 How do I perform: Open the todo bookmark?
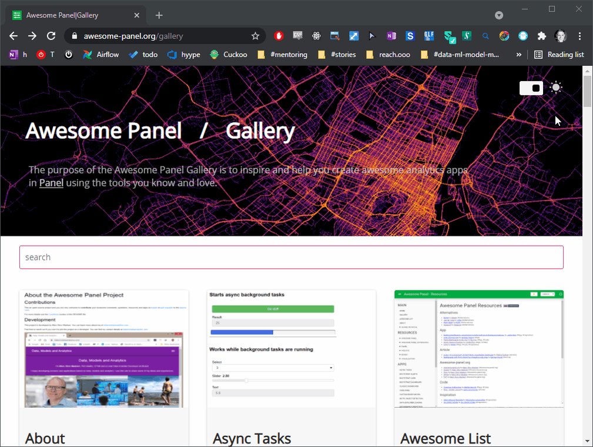coord(143,55)
